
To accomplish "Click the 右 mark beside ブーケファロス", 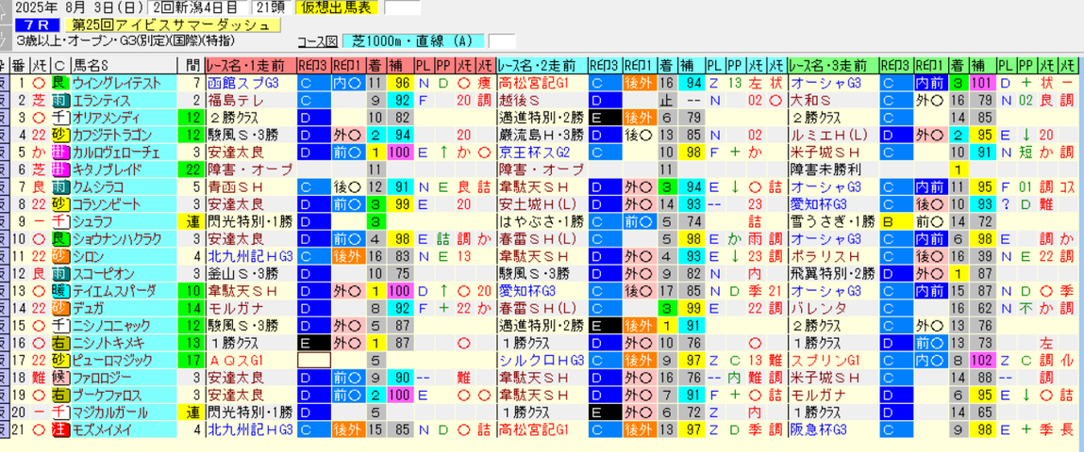I will pyautogui.click(x=60, y=395).
